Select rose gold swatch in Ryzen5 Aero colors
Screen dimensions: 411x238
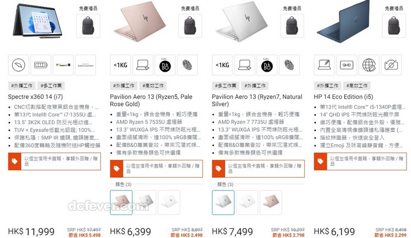coord(121,202)
